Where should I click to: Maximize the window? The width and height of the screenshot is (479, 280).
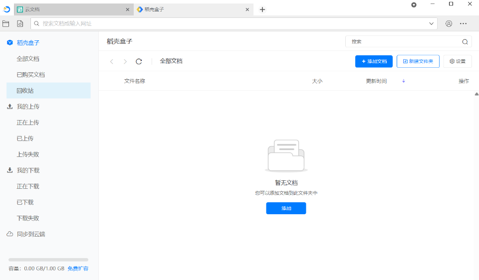click(451, 4)
